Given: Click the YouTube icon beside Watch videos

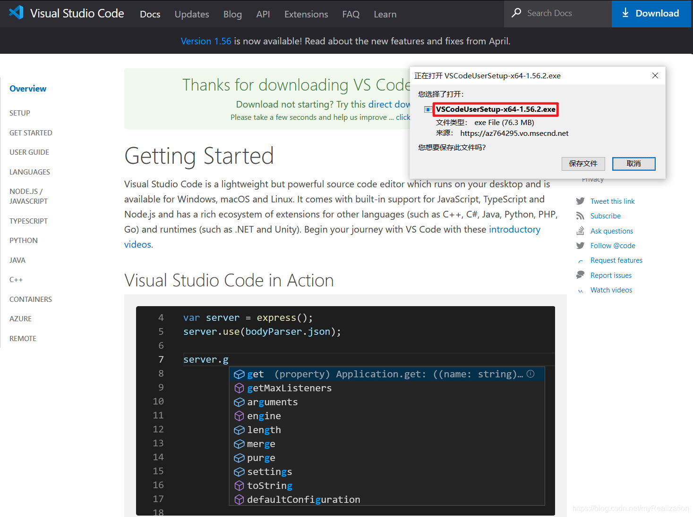Looking at the screenshot, I should coord(580,290).
